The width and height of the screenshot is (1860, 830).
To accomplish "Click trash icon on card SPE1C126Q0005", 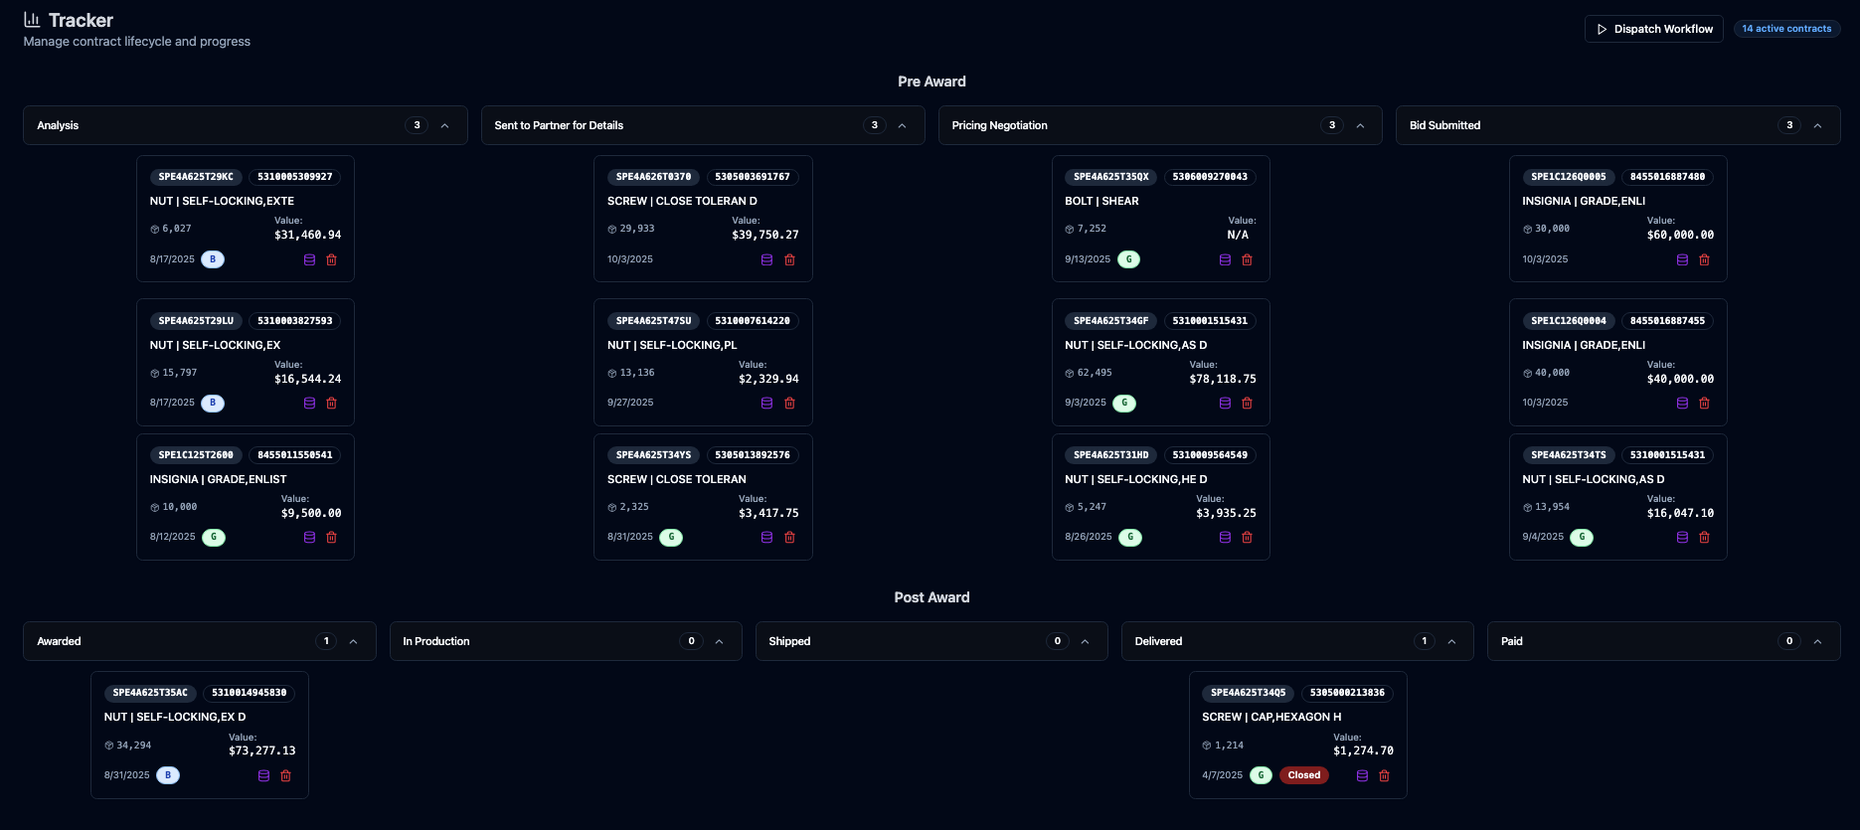I will click(x=1704, y=259).
